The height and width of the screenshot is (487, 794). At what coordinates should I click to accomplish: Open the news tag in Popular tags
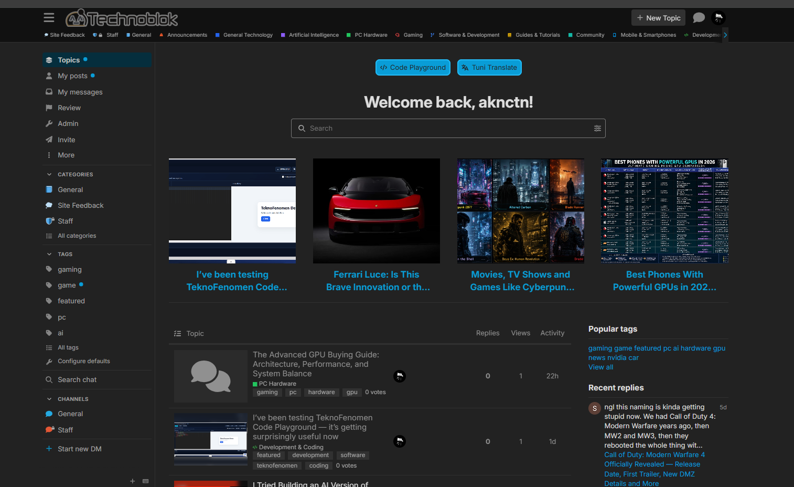[597, 358]
